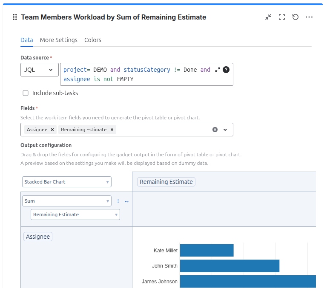Image resolution: width=327 pixels, height=288 pixels.
Task: Minimize the gadget with collapse arrows icon
Action: tap(268, 17)
